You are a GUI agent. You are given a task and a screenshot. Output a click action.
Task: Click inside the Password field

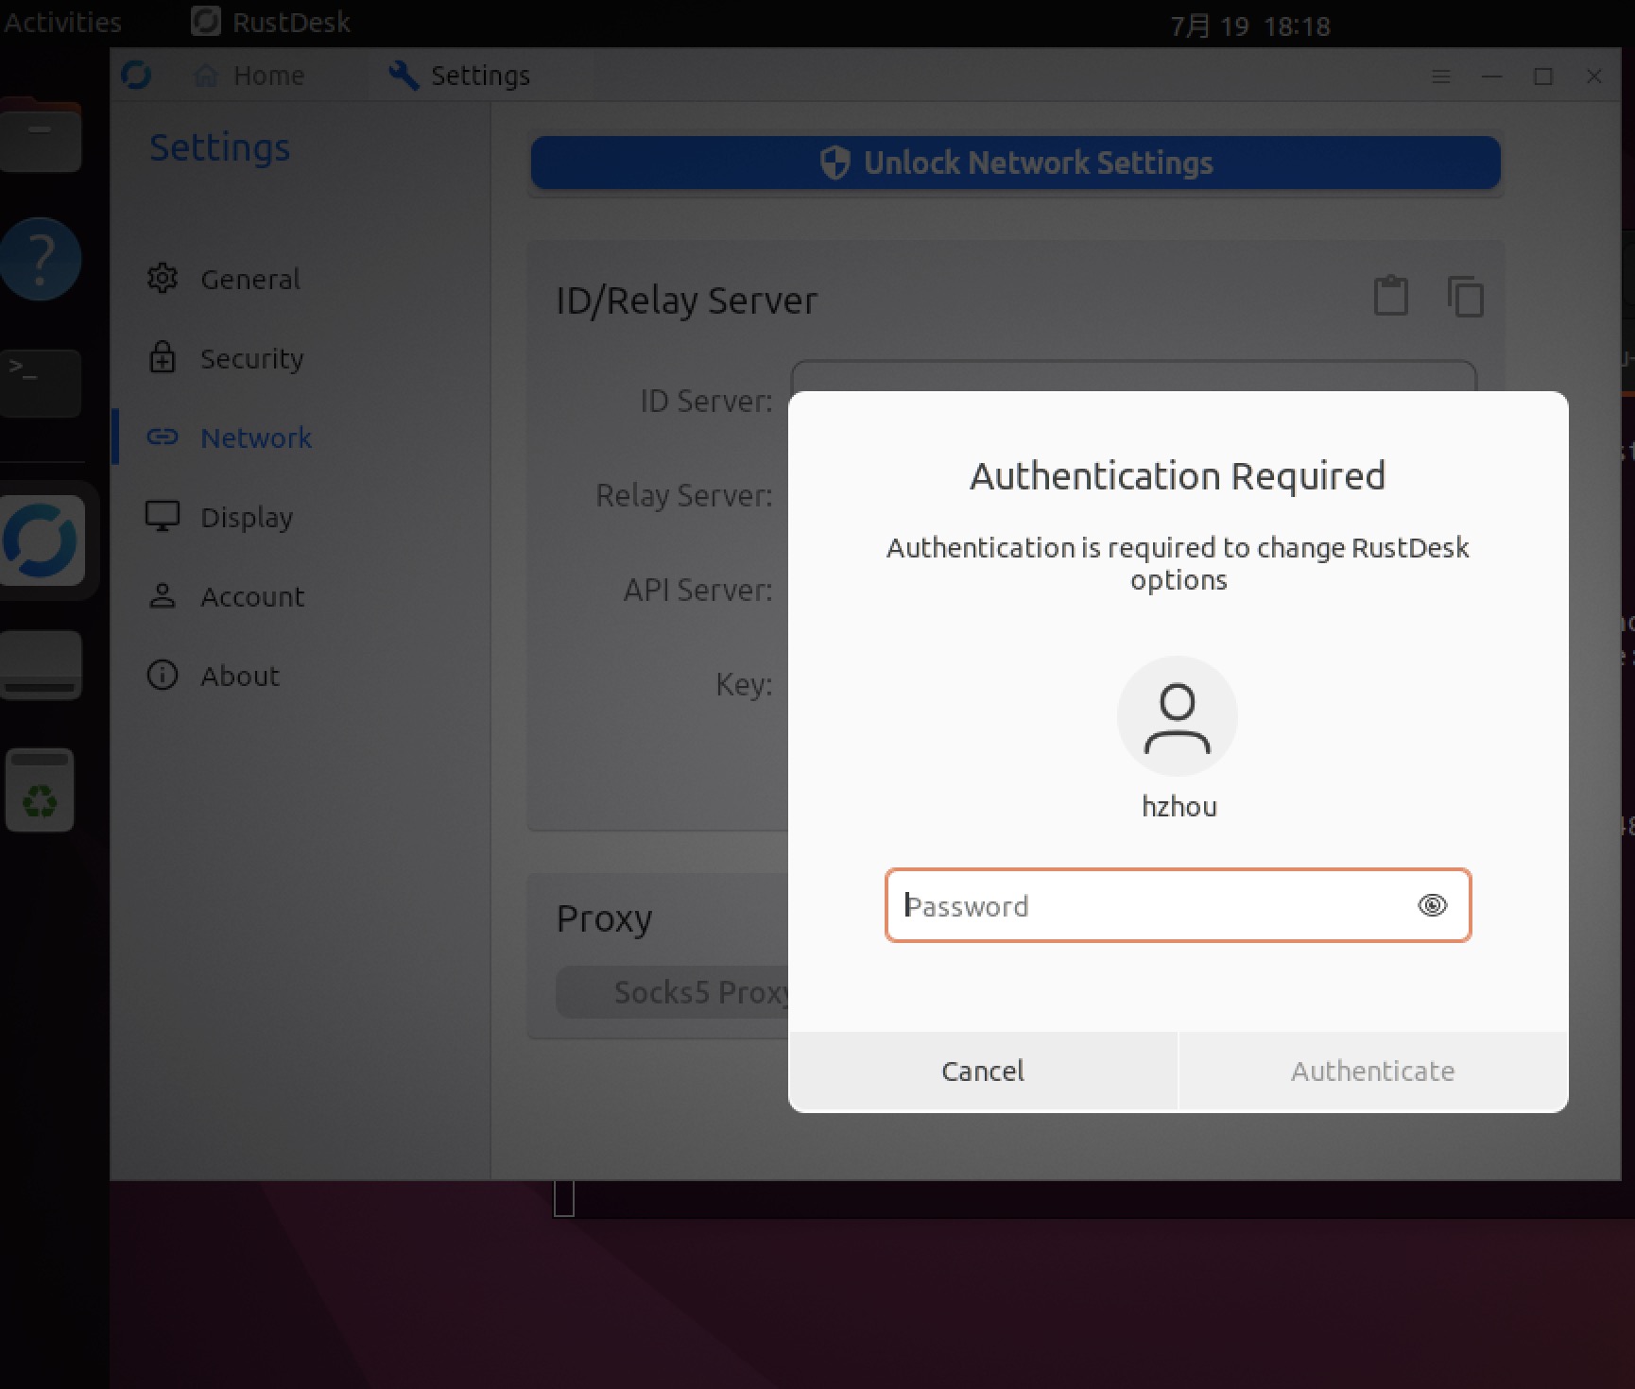(1134, 905)
